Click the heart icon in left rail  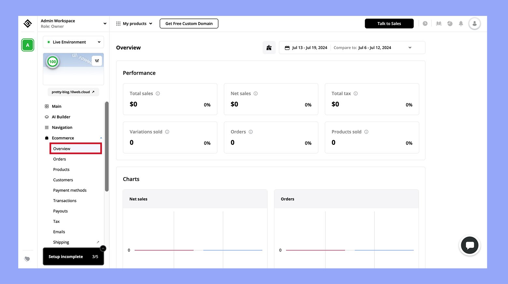(x=27, y=259)
